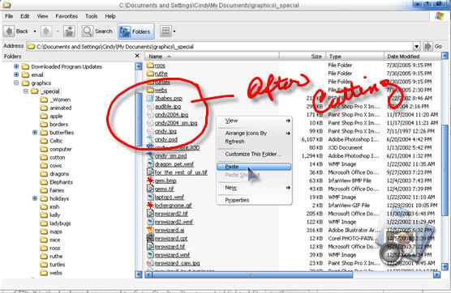Screen dimensions: 451x293
Task: Expand the email folder node
Action: (x=16, y=74)
